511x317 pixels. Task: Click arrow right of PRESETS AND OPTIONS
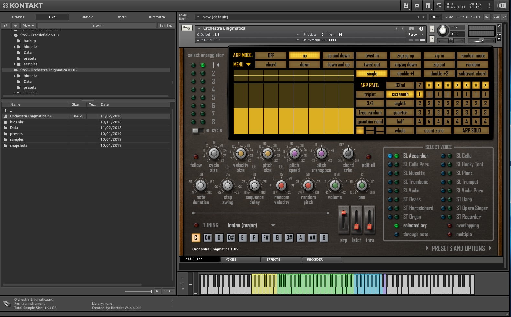click(x=490, y=248)
